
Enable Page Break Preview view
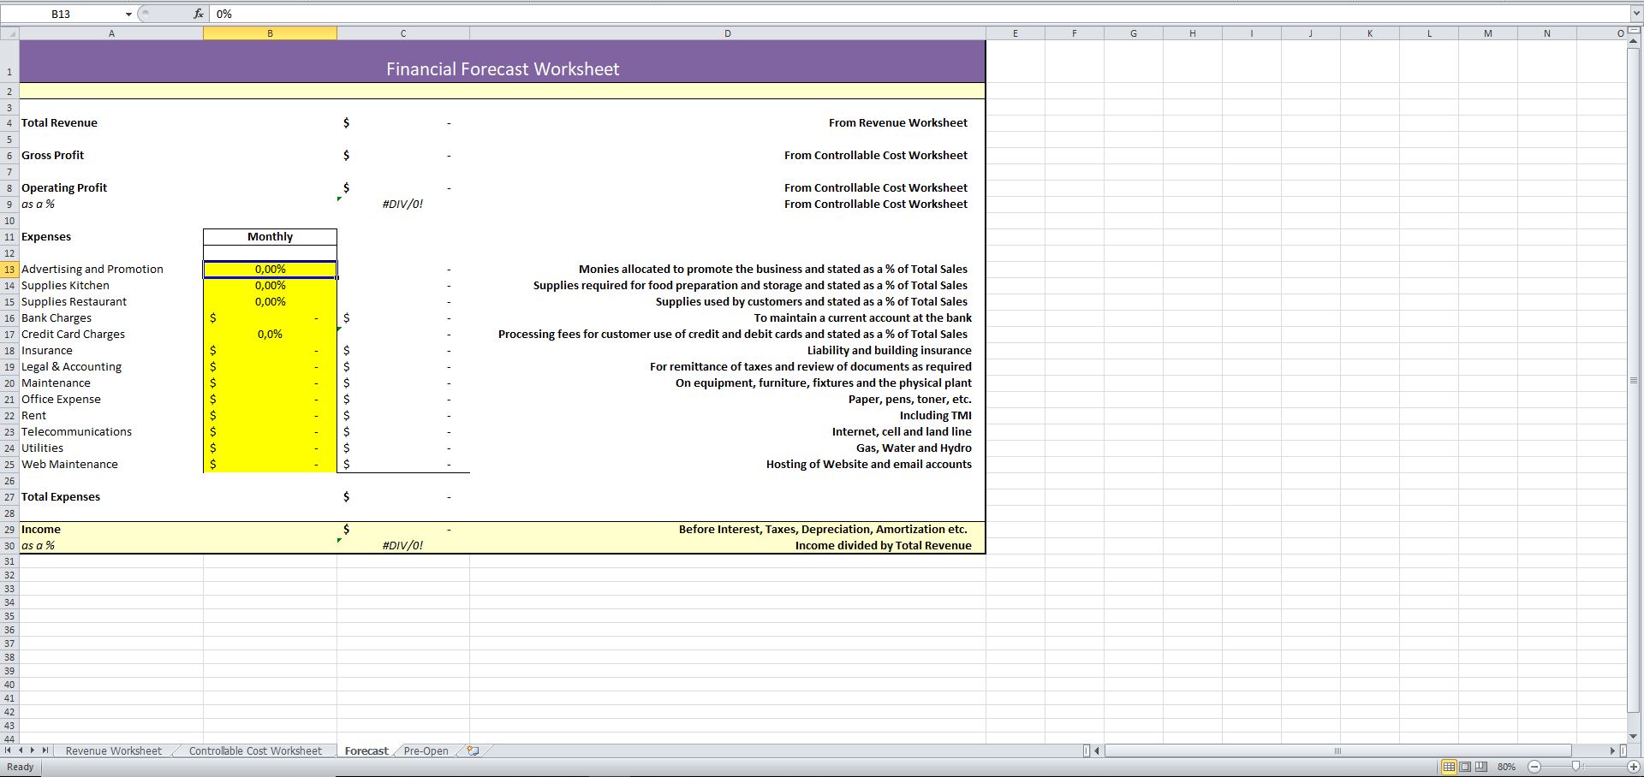click(1480, 767)
